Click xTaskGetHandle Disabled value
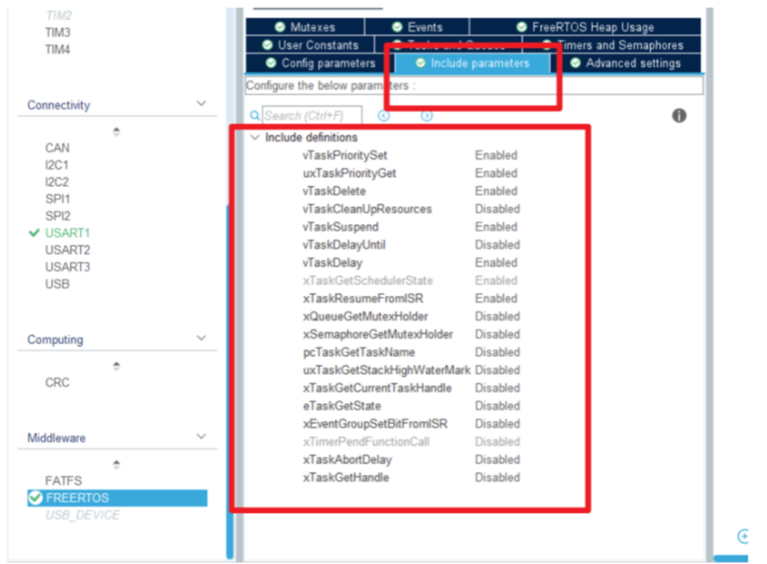The image size is (767, 564). (x=497, y=477)
